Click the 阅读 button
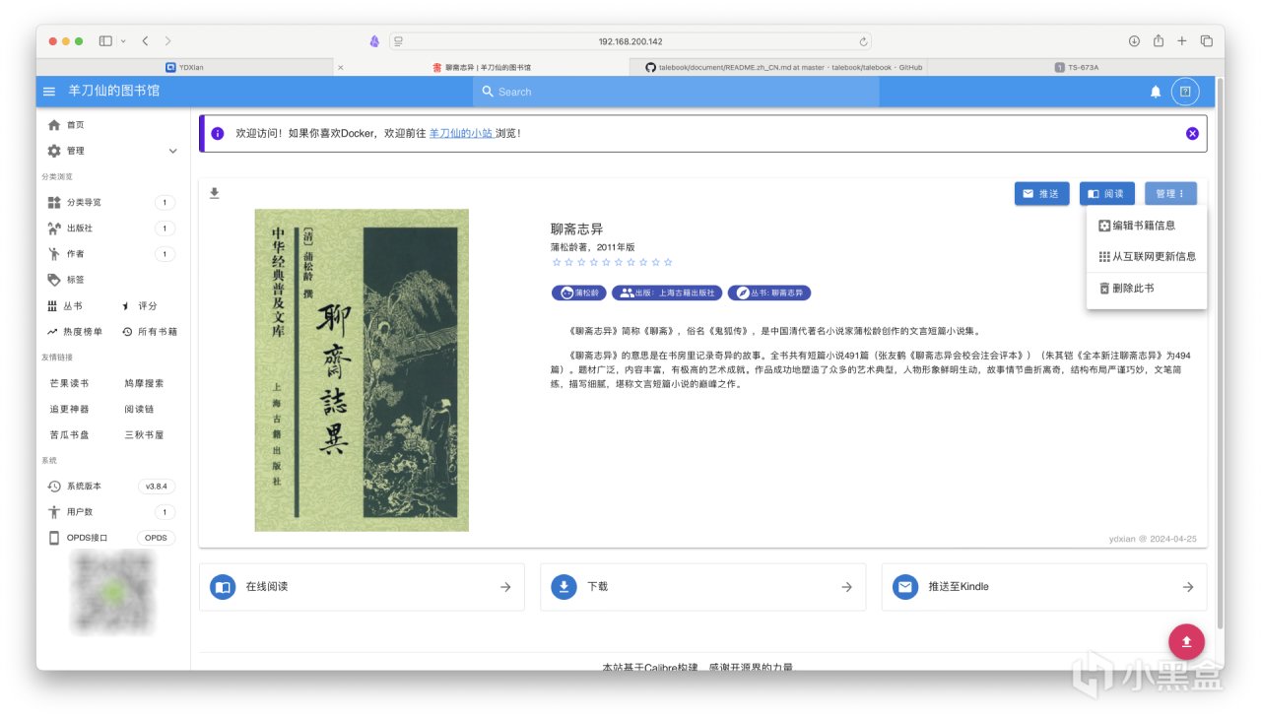The image size is (1261, 718). [1107, 194]
